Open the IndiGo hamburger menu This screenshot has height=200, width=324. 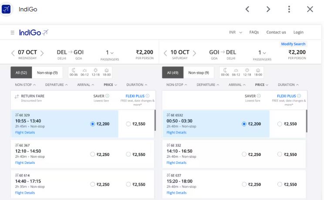[x=12, y=33]
